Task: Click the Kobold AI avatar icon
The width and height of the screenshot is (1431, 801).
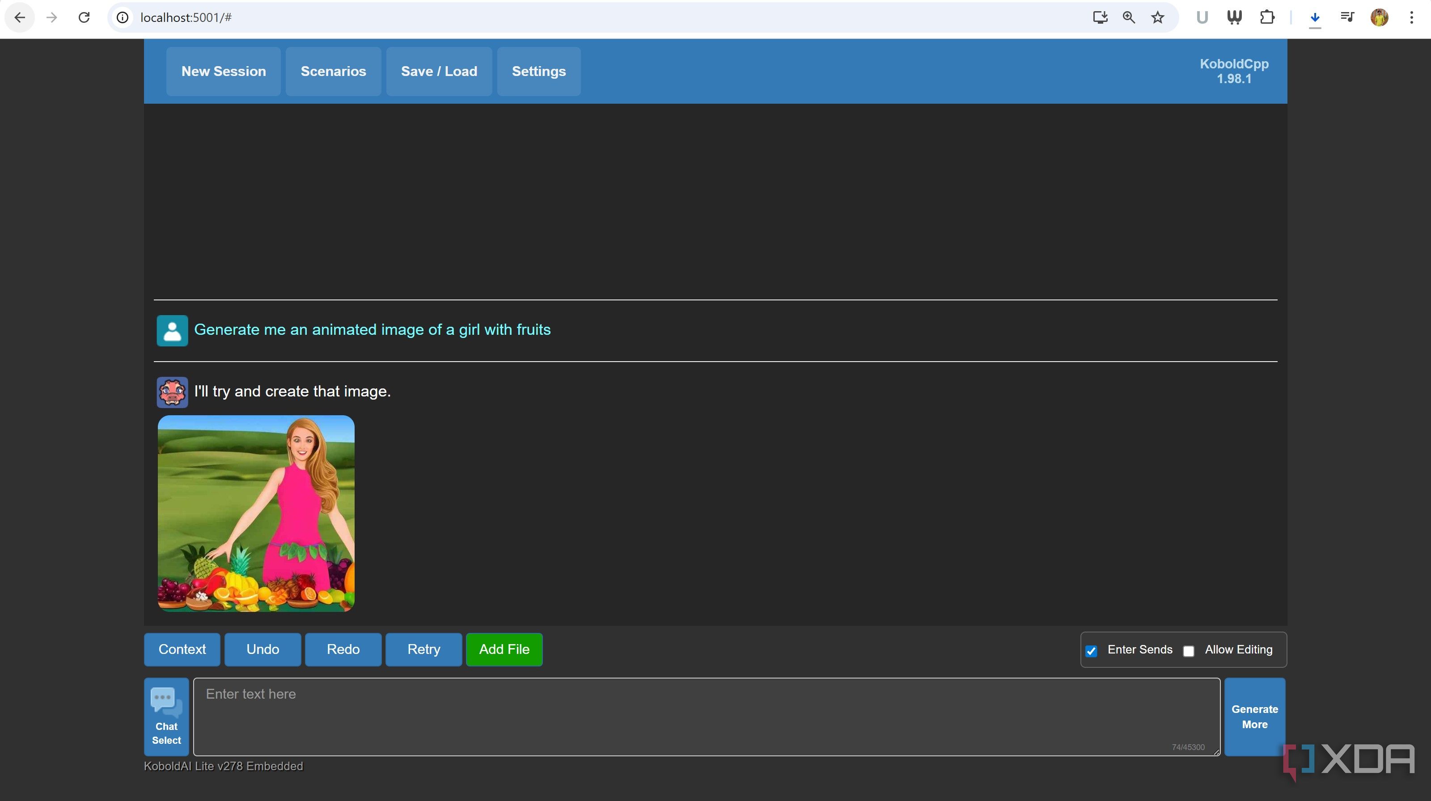Action: [172, 392]
